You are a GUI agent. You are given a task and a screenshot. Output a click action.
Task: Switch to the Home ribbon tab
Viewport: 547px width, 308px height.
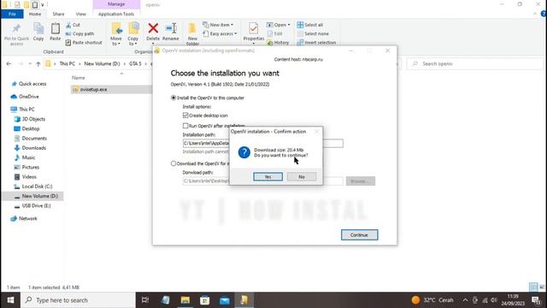pos(35,14)
